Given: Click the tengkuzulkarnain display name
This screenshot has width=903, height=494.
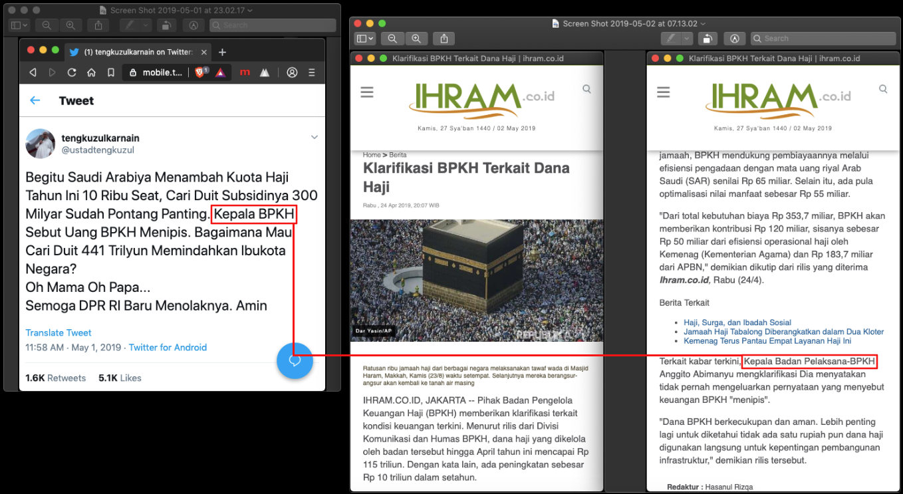Looking at the screenshot, I should point(100,138).
